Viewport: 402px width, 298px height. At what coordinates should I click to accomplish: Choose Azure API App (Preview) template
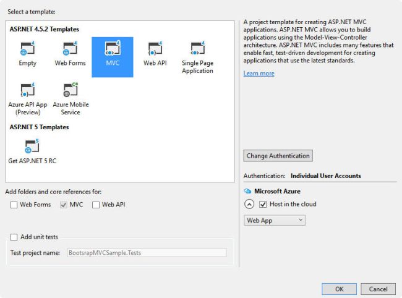[x=28, y=99]
